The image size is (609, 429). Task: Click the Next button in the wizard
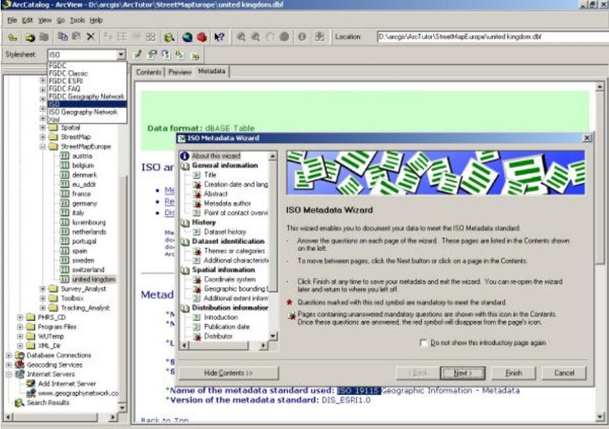(x=463, y=373)
